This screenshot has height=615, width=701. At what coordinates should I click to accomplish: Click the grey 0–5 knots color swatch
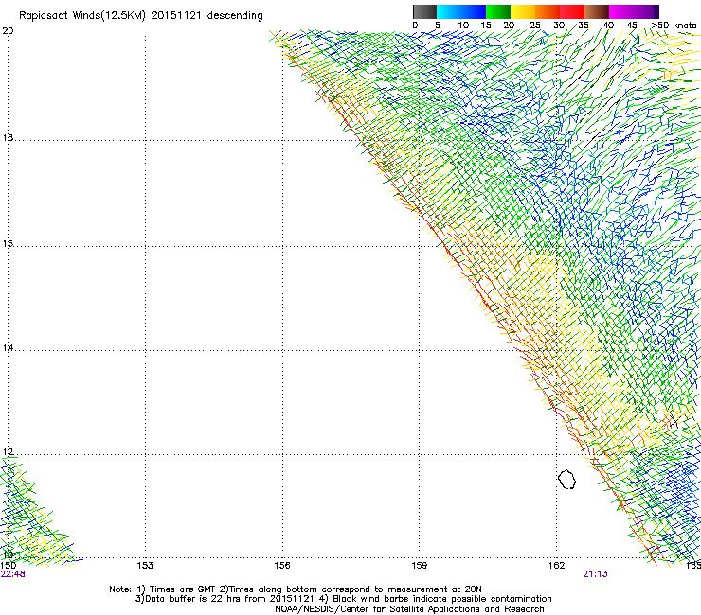(424, 11)
